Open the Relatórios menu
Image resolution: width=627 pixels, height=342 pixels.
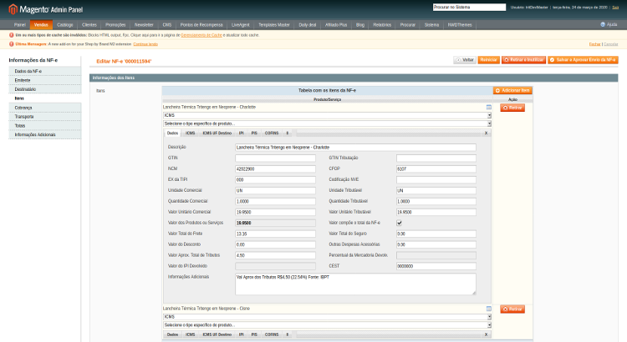pos(382,25)
